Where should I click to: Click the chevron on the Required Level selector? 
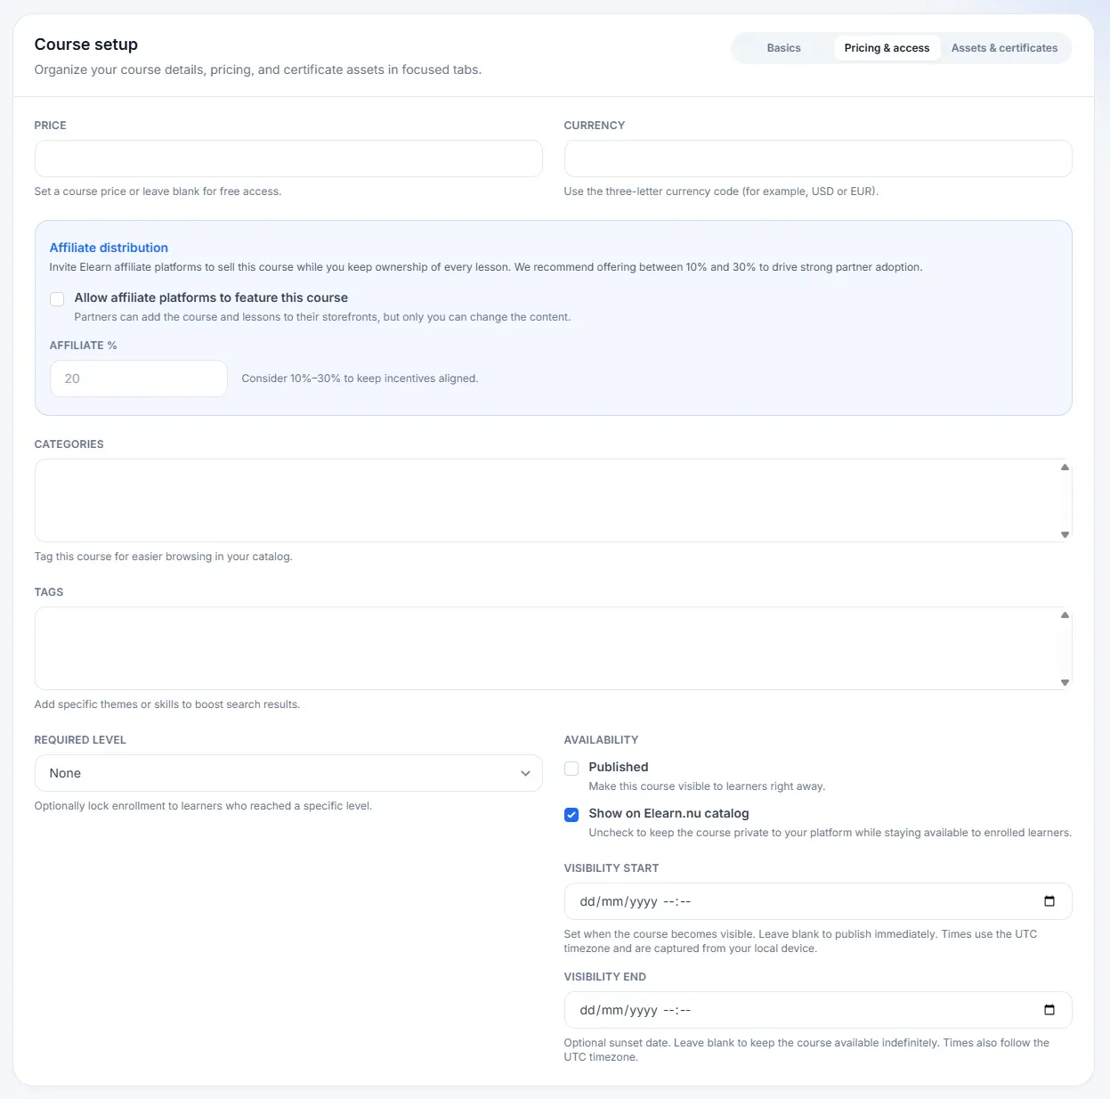pos(525,773)
